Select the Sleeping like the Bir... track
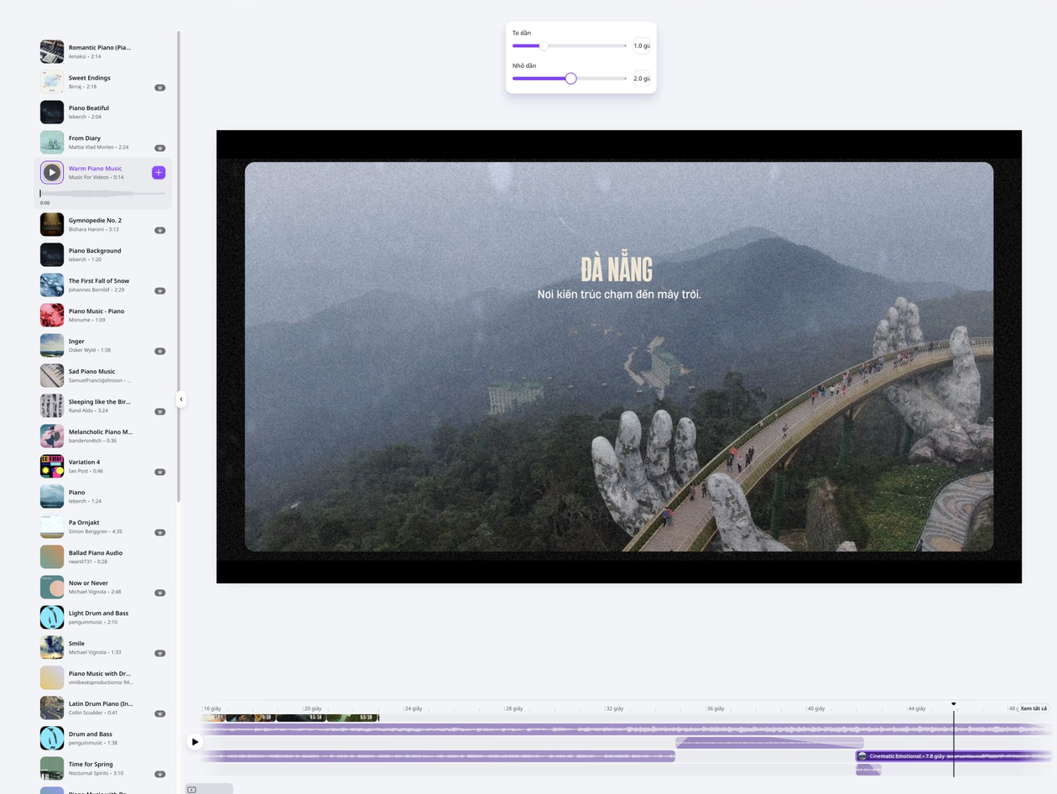 [102, 405]
